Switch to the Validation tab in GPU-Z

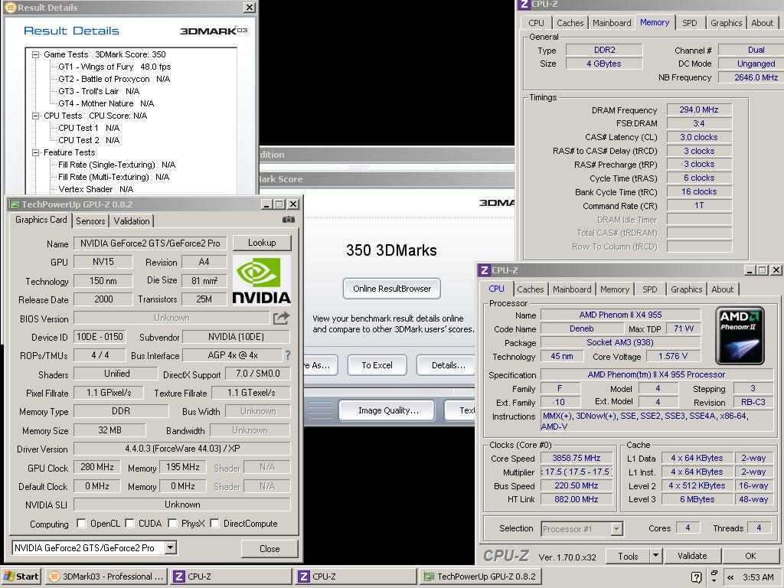click(x=132, y=221)
